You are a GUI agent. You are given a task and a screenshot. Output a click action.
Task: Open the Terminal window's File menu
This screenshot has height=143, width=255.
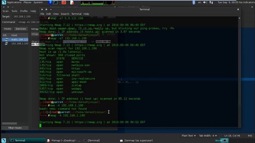(42, 14)
